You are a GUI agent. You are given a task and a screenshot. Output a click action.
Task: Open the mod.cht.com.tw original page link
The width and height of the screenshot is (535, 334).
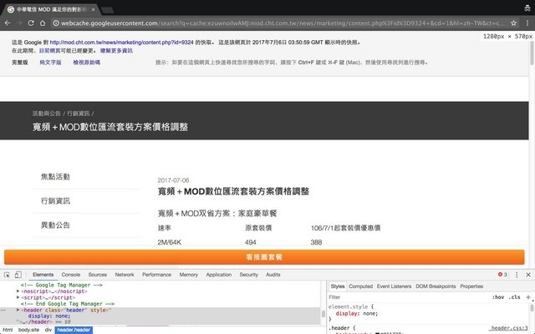(x=122, y=43)
